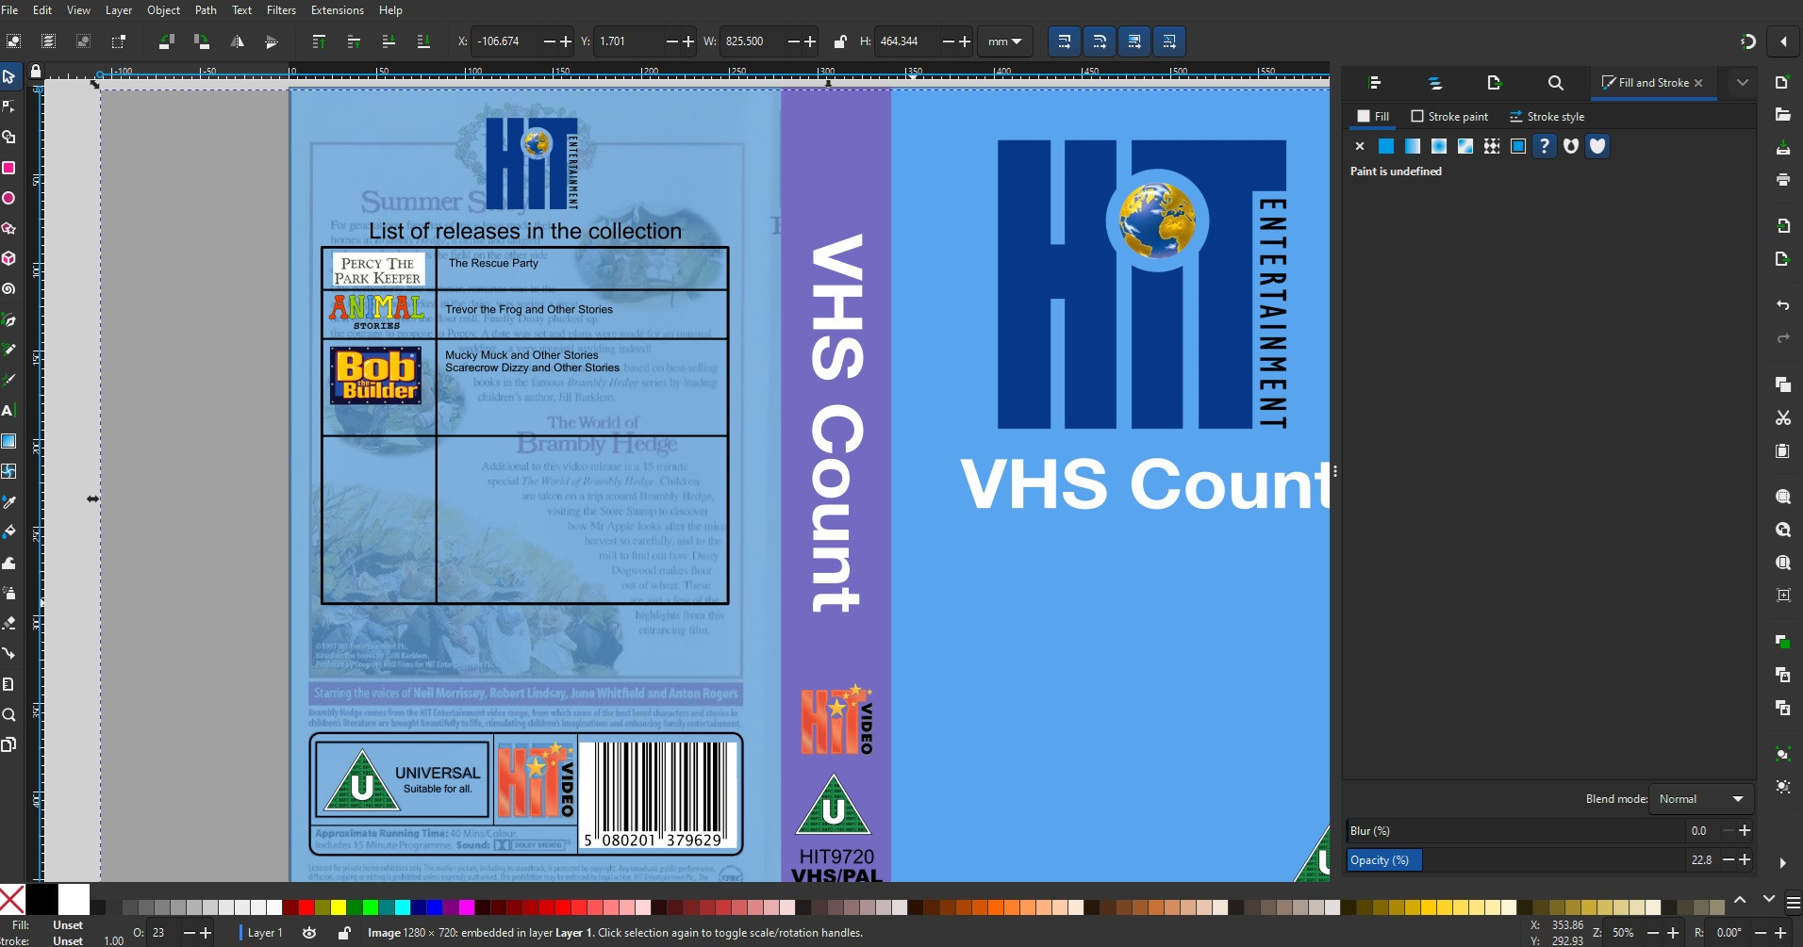Toggle snapping icon at top right

point(1747,41)
